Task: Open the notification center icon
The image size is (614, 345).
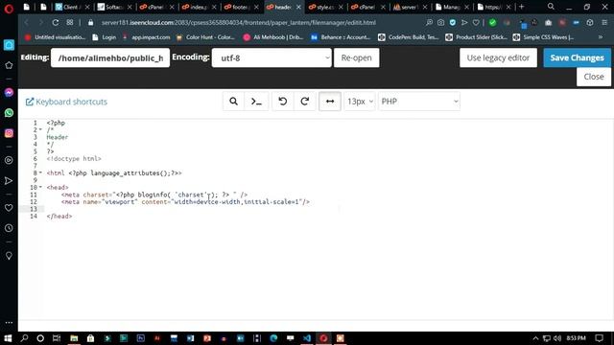Action: click(x=599, y=338)
